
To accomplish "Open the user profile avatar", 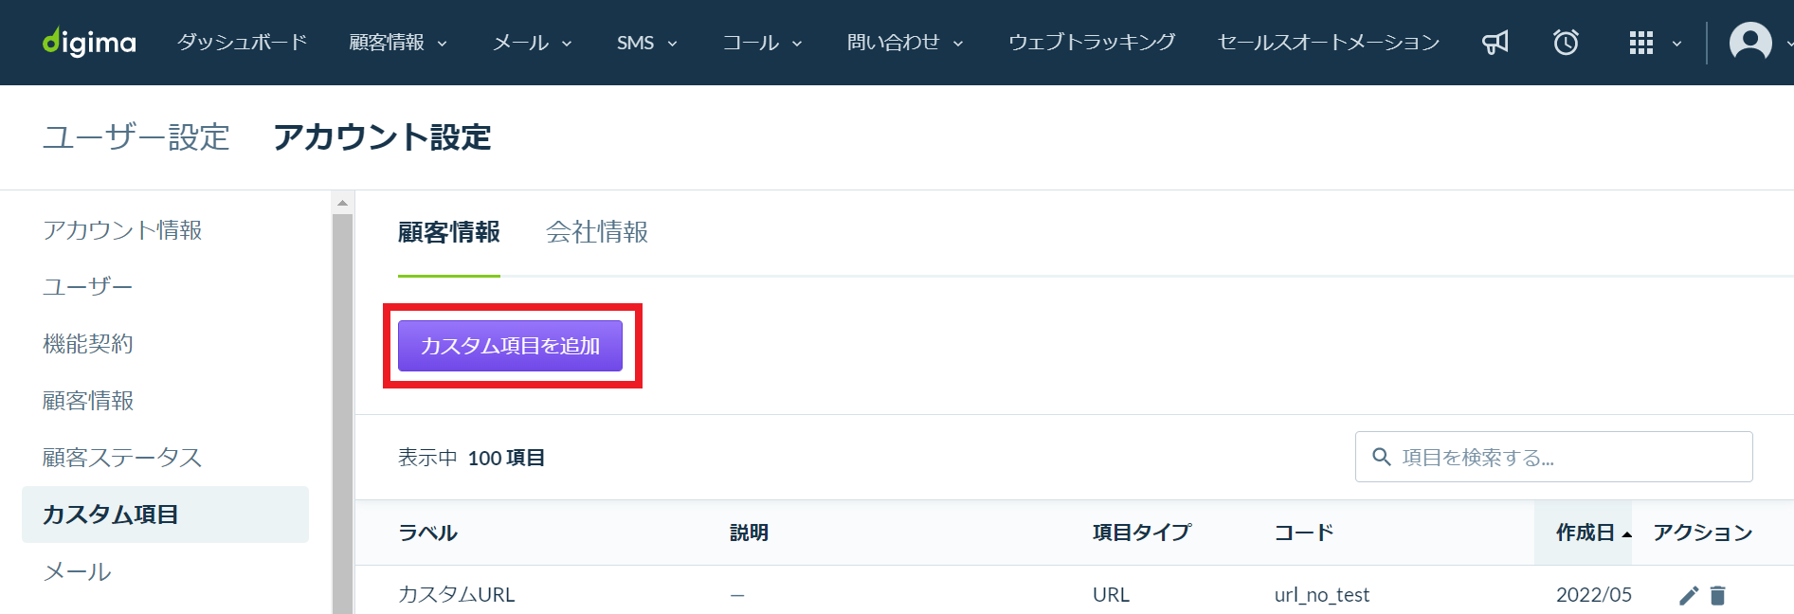I will [1750, 43].
